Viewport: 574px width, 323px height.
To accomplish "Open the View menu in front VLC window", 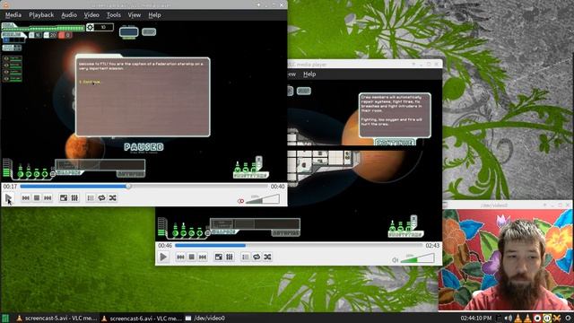I will click(x=135, y=15).
